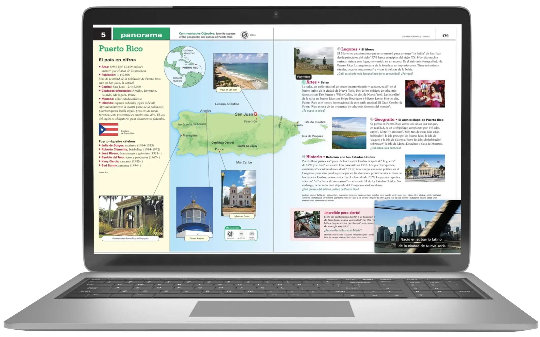Click the 'Artes' heading
Screen dimensions: 540x337
[311, 82]
